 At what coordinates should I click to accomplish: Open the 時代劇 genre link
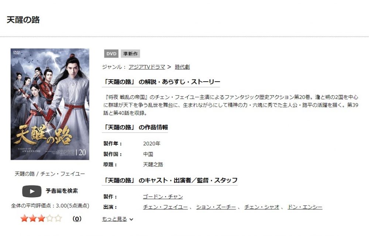[182, 67]
